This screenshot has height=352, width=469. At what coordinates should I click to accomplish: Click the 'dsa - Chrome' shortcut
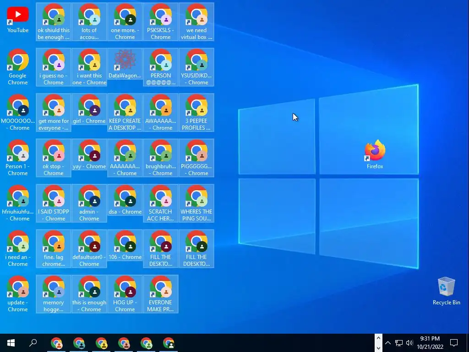click(125, 200)
